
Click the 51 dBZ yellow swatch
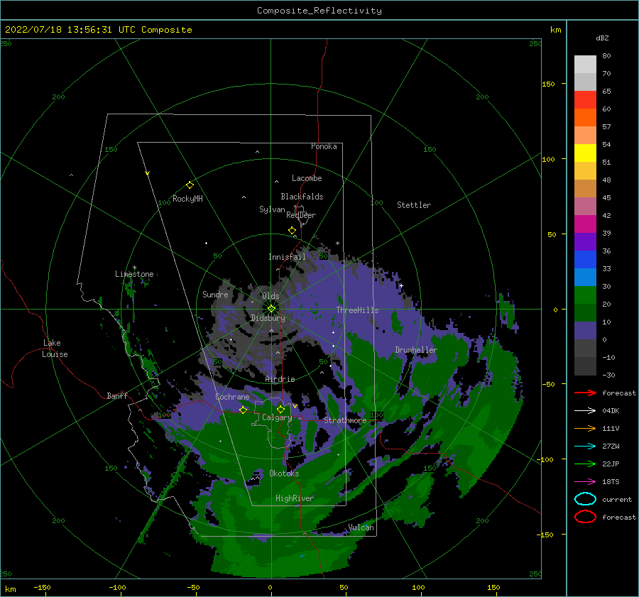point(585,153)
